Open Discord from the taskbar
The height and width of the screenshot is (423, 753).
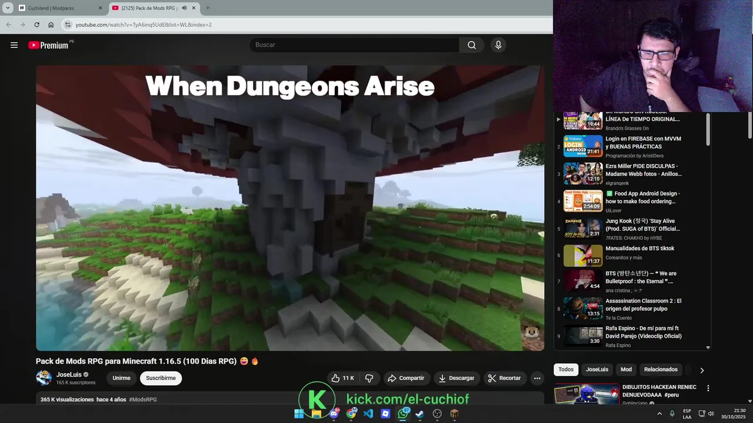point(334,414)
